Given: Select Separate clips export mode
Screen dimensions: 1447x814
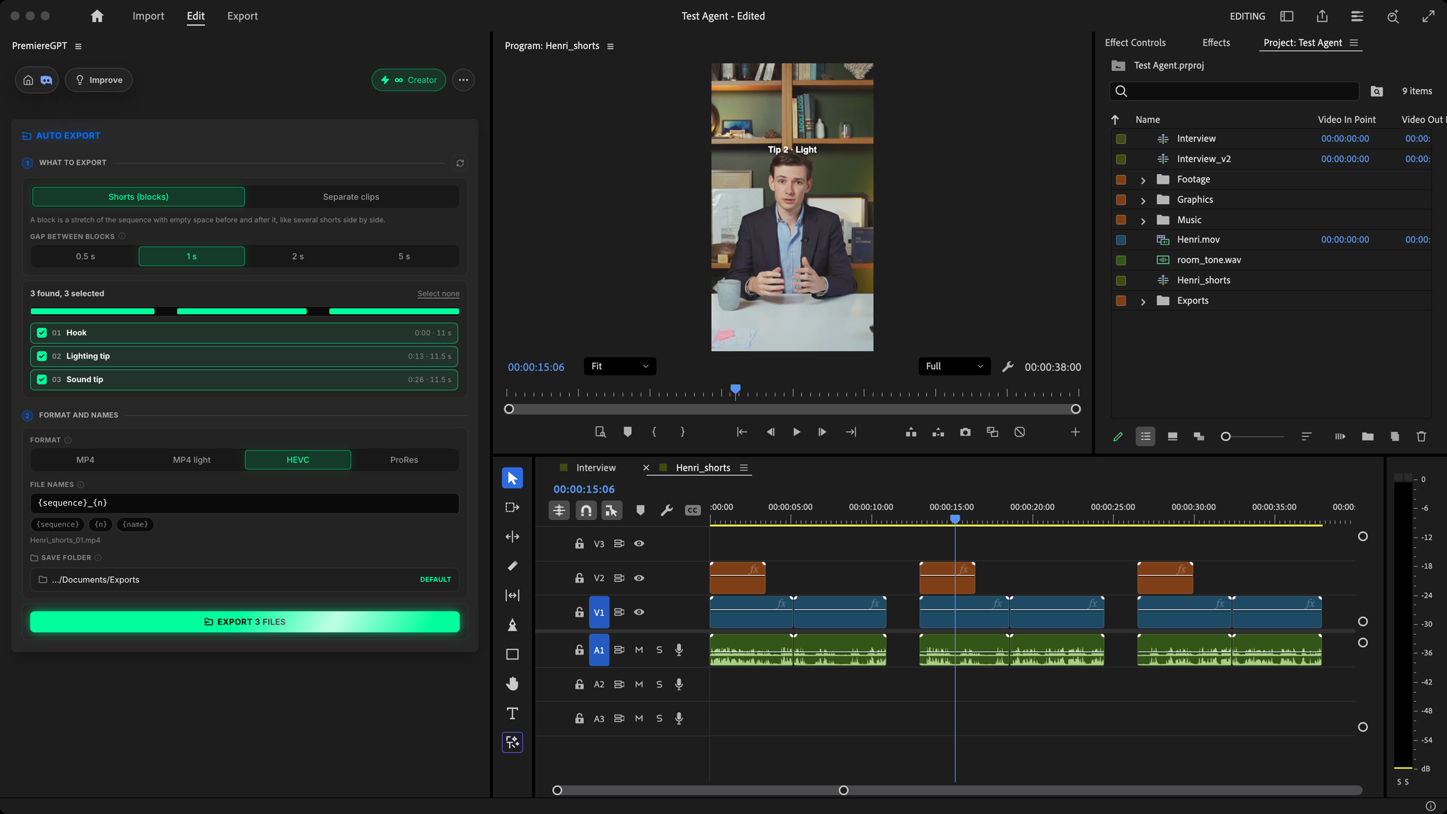Looking at the screenshot, I should click(351, 197).
